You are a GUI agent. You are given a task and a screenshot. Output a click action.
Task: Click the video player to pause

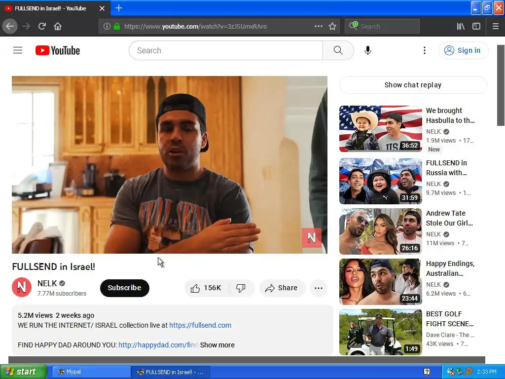click(x=170, y=165)
